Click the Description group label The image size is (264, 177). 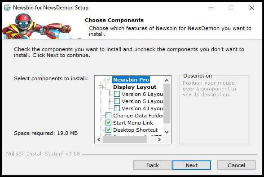pyautogui.click(x=198, y=76)
